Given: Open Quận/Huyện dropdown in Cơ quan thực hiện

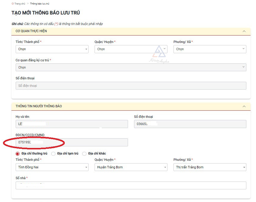Looking at the screenshot, I should click(131, 49).
